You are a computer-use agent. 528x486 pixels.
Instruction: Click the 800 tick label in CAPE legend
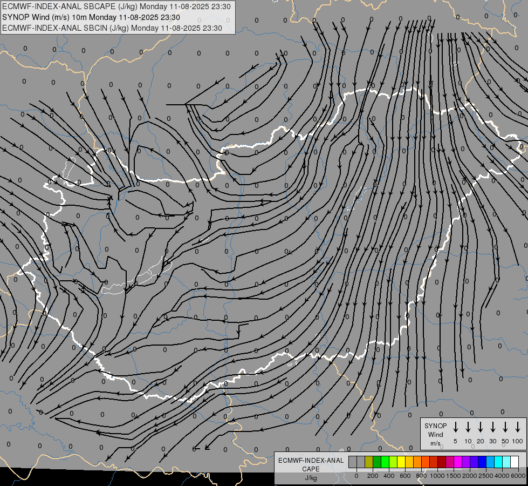(x=421, y=476)
